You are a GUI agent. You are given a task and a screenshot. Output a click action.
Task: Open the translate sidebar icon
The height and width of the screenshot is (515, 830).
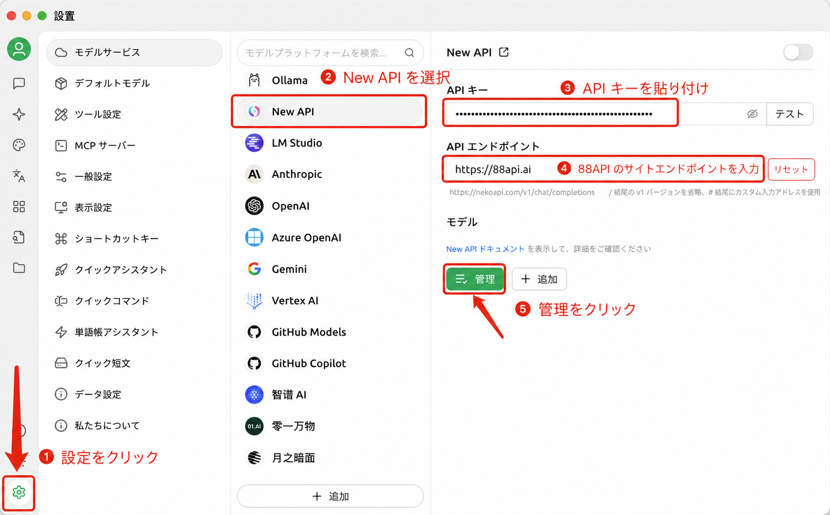19,176
